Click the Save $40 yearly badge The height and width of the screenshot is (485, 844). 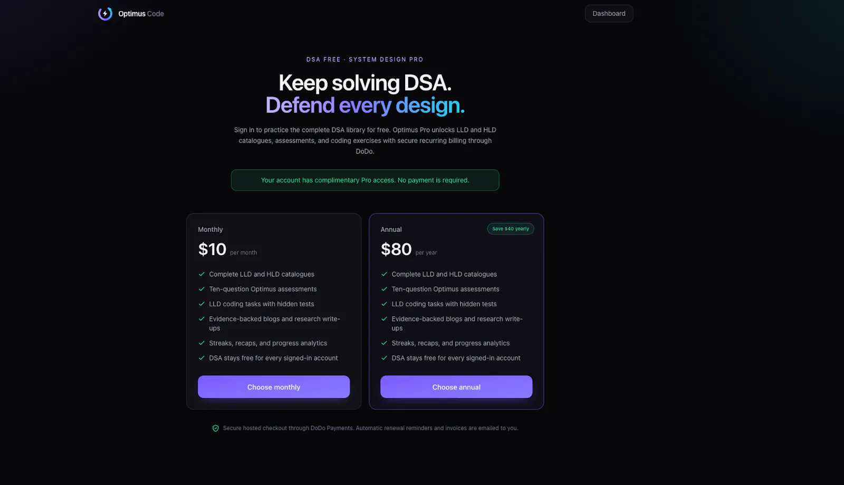511,229
